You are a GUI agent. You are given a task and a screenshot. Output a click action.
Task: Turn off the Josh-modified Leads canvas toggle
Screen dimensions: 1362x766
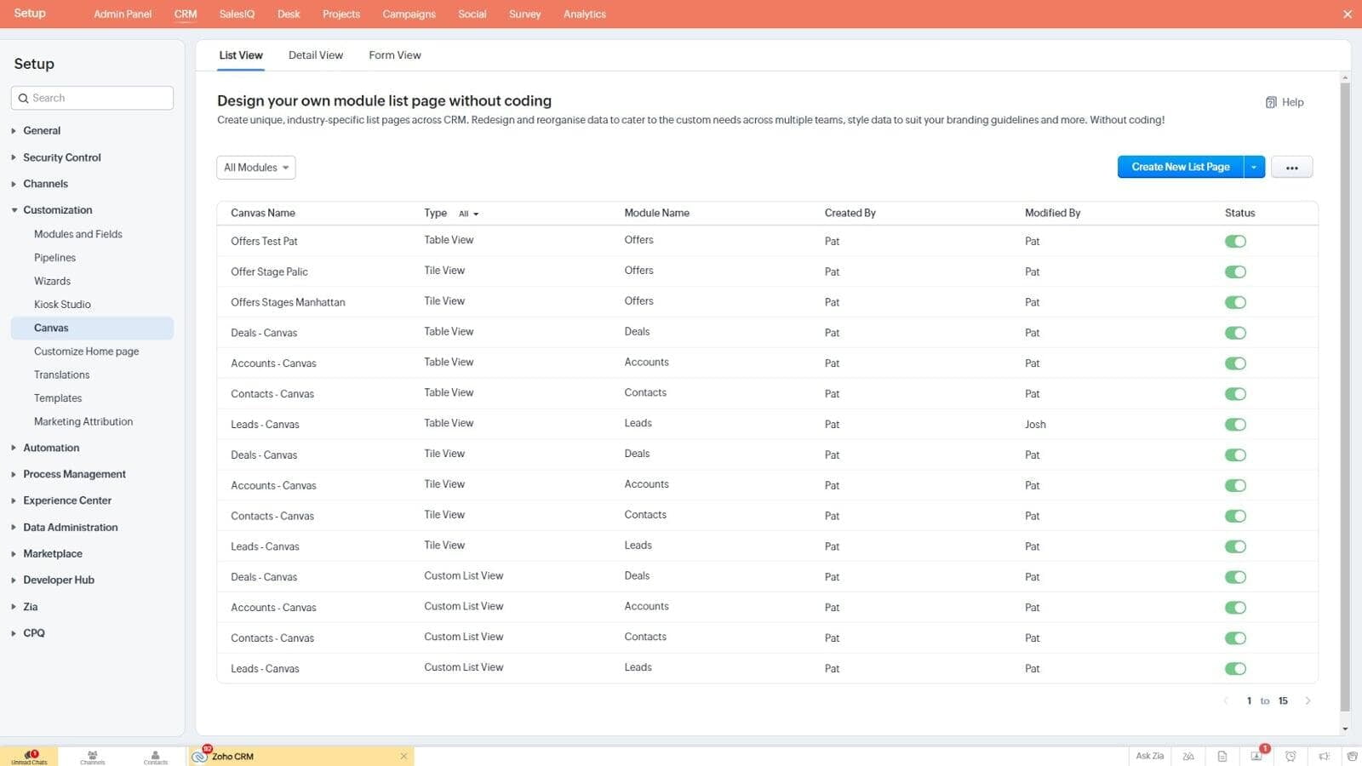tap(1235, 425)
